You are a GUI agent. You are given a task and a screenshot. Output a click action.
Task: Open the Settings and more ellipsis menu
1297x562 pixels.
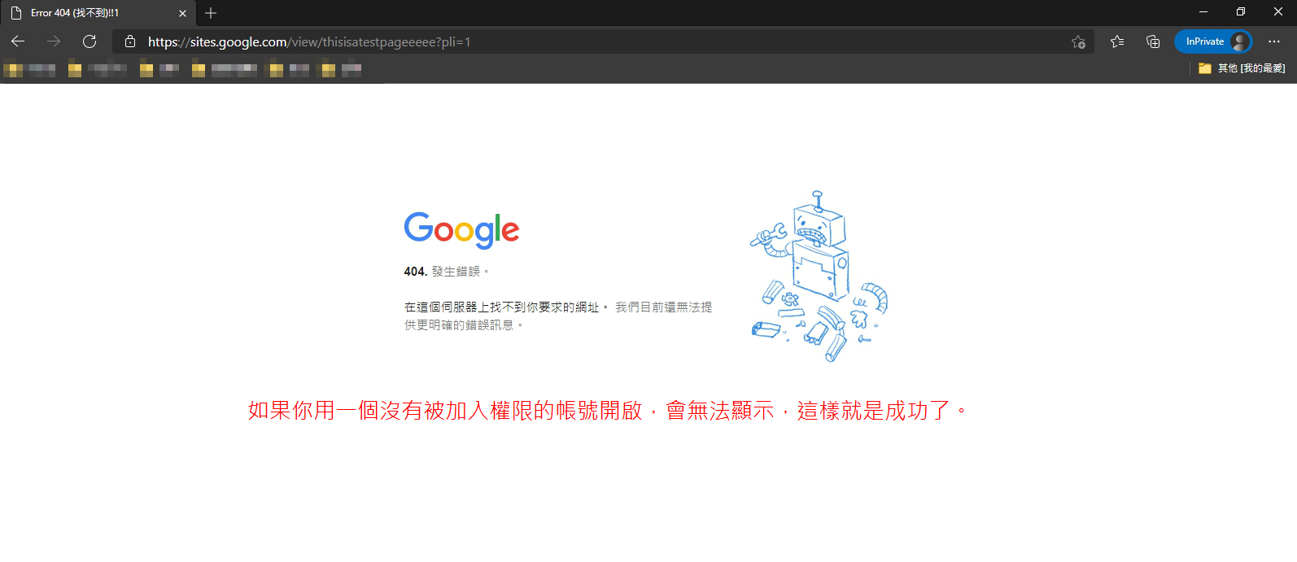1274,41
